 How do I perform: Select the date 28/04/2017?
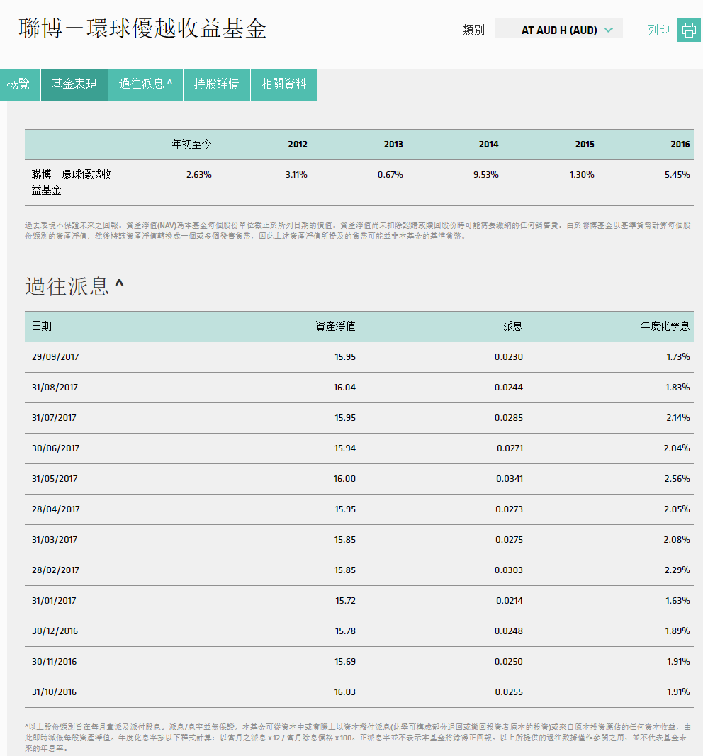[55, 509]
